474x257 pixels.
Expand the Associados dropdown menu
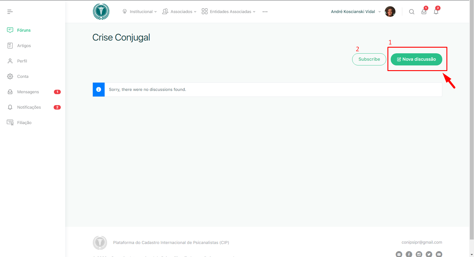(x=179, y=12)
